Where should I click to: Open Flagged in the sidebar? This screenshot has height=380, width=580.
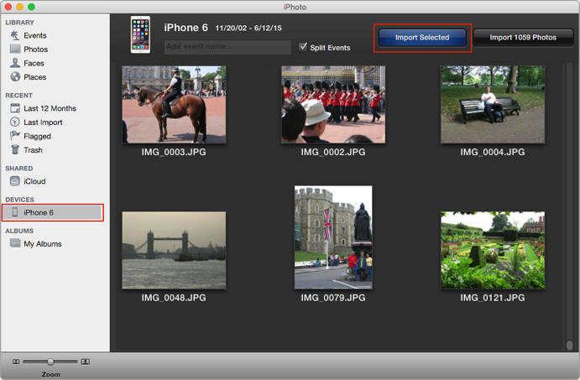pyautogui.click(x=37, y=136)
